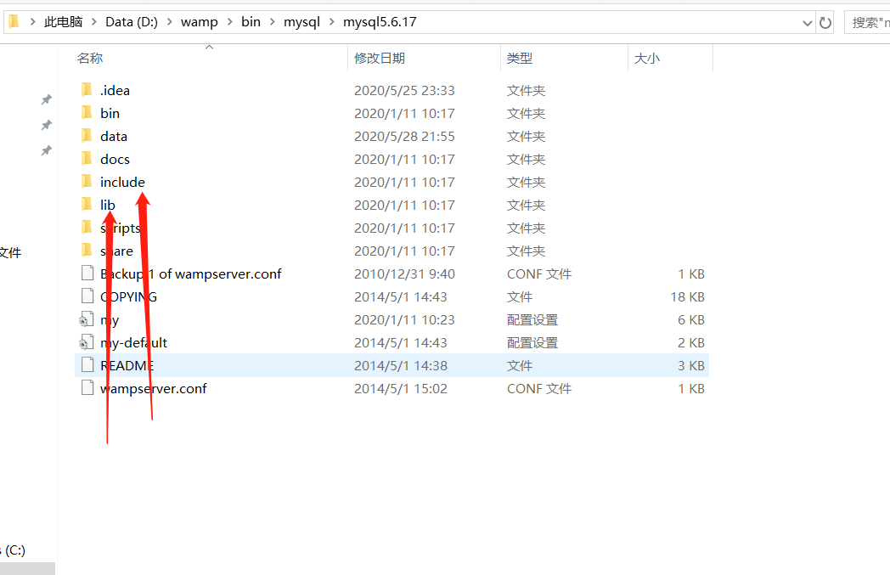The width and height of the screenshot is (890, 575).
Task: Navigate to Data (D:) via breadcrumb
Action: (x=131, y=22)
